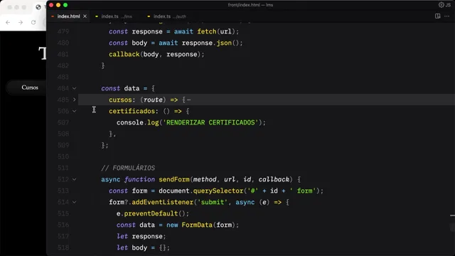Image resolution: width=455 pixels, height=256 pixels.
Task: Click the json method on line 480
Action: [224, 43]
